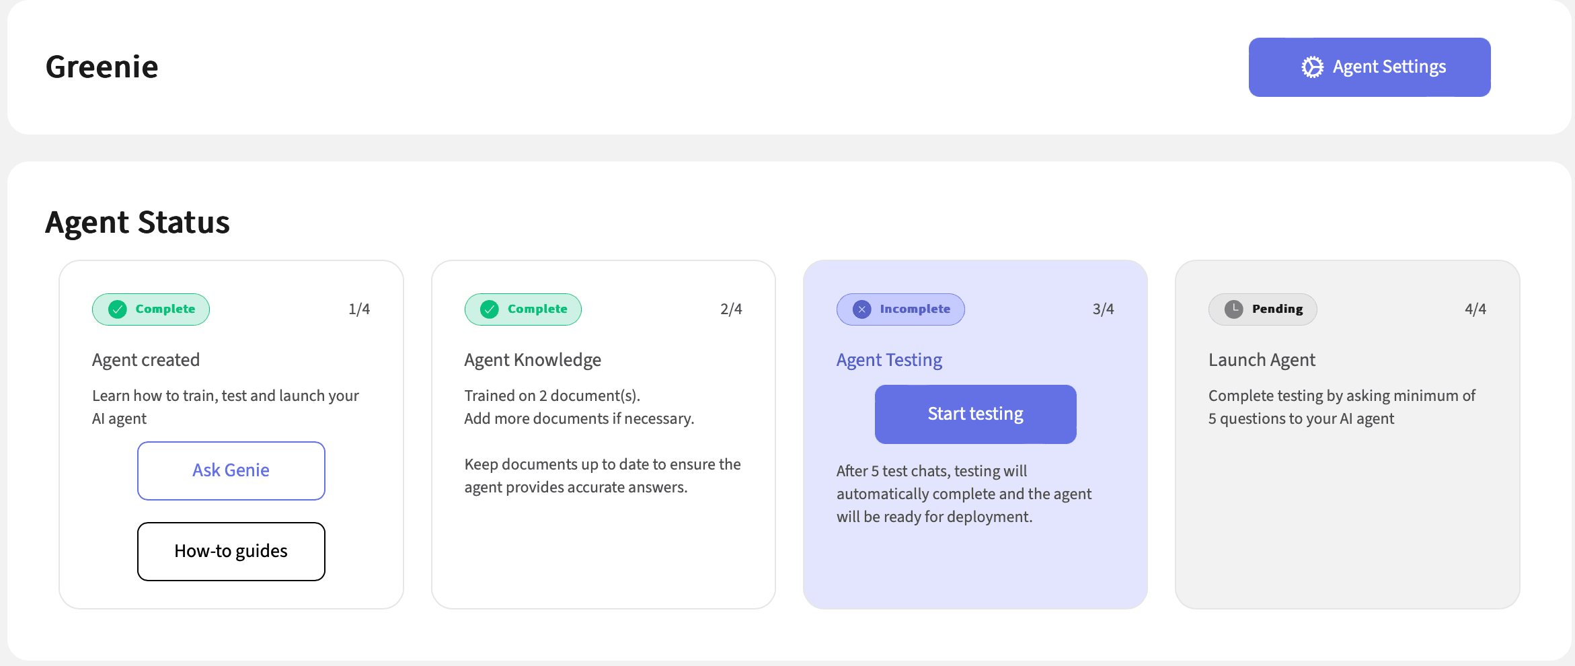Click the Agent Knowledge title
Viewport: 1575px width, 666px height.
click(x=533, y=360)
